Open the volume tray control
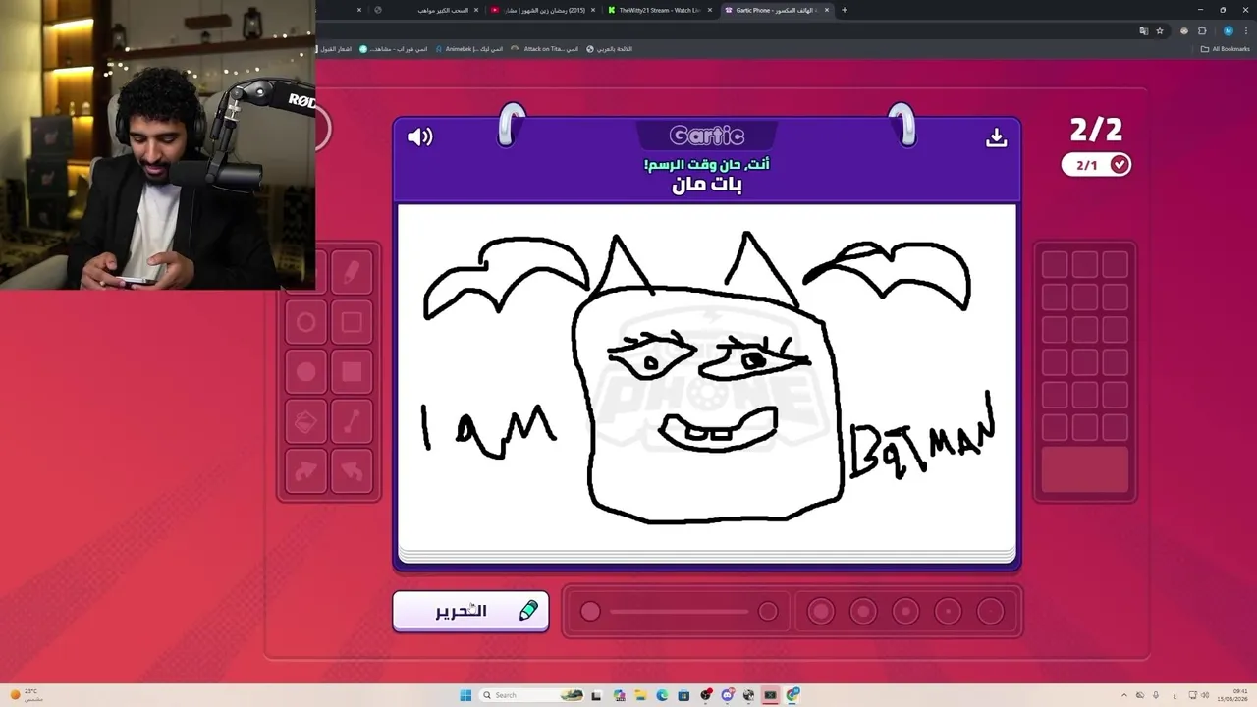This screenshot has height=707, width=1257. [1207, 695]
